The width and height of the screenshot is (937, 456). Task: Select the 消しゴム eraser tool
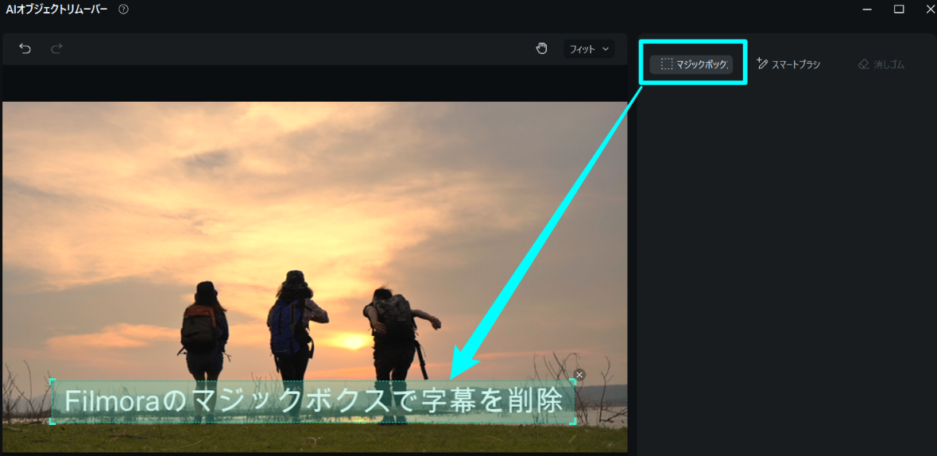(x=881, y=64)
